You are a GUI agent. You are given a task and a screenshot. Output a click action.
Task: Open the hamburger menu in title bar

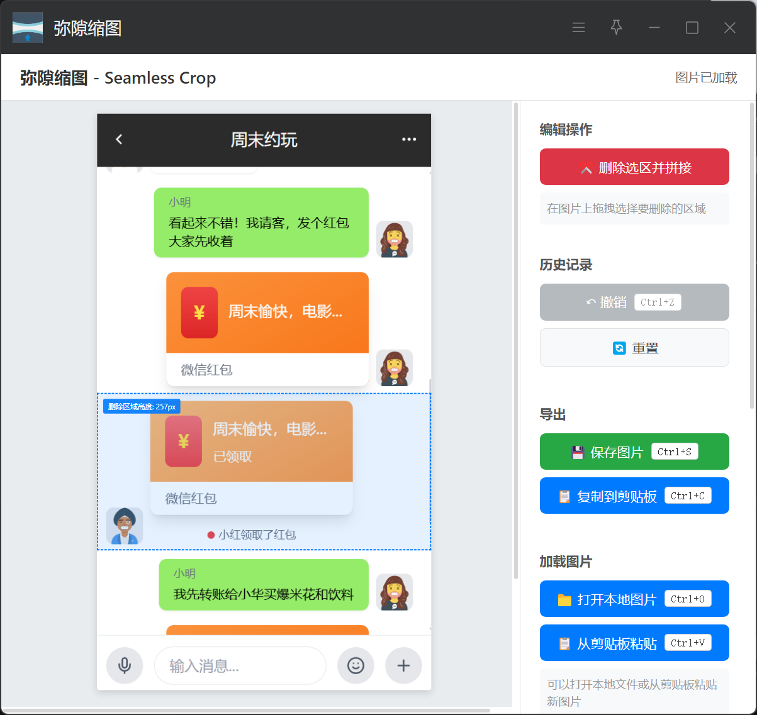578,28
